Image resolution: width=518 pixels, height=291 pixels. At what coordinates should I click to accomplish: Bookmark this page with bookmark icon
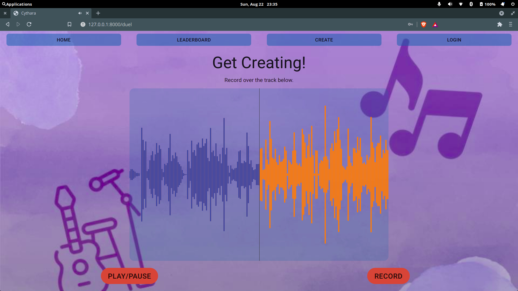click(x=69, y=24)
